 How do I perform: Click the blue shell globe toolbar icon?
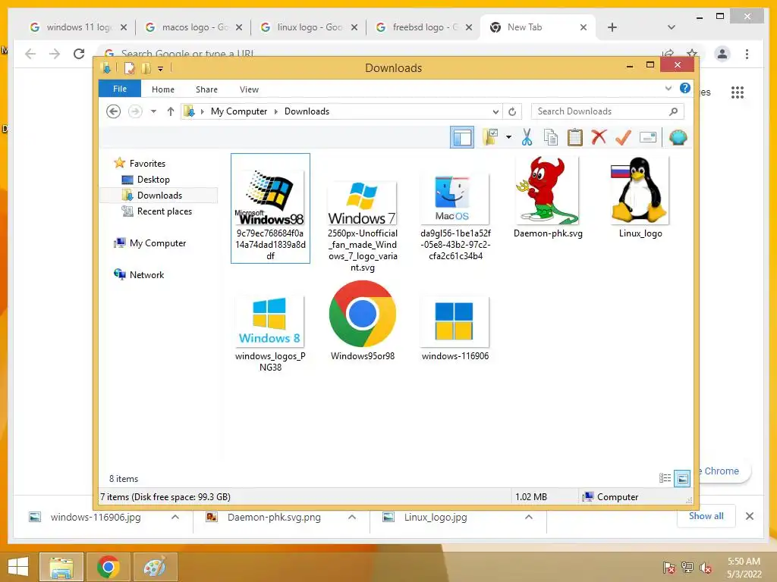click(678, 137)
